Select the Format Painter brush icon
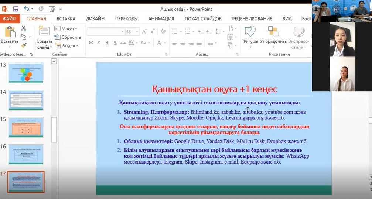 (x=24, y=45)
